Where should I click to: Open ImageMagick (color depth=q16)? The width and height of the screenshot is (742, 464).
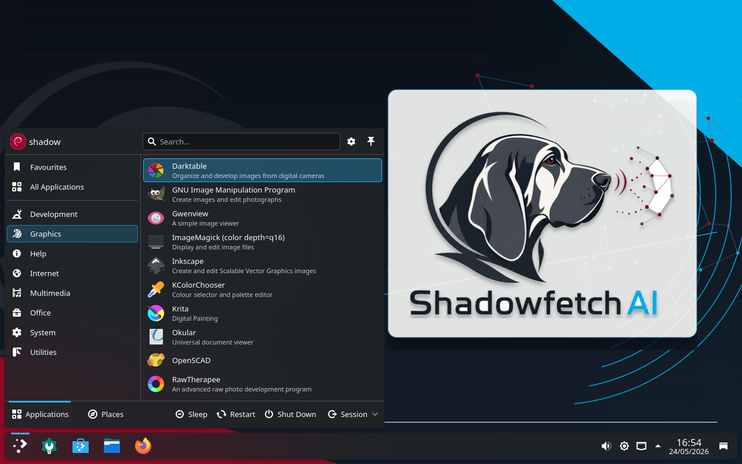(x=262, y=242)
